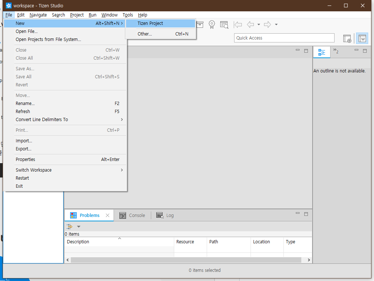
Task: Click the '0 items selected' status text
Action: pyautogui.click(x=205, y=270)
